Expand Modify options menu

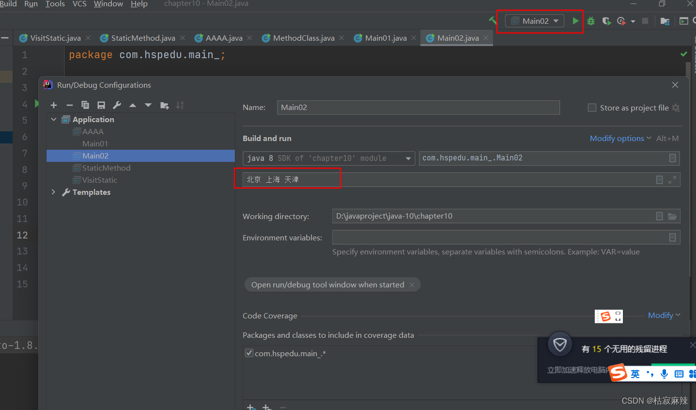pos(620,139)
